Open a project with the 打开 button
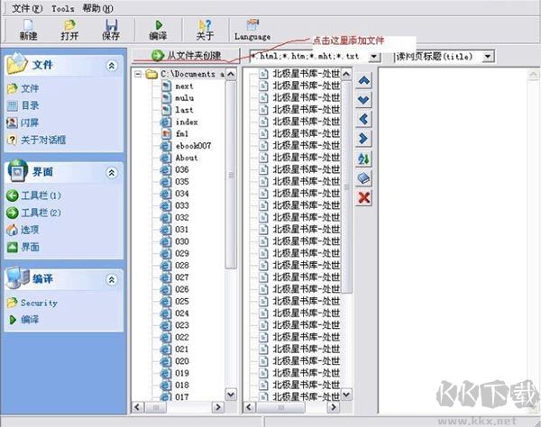 click(69, 29)
